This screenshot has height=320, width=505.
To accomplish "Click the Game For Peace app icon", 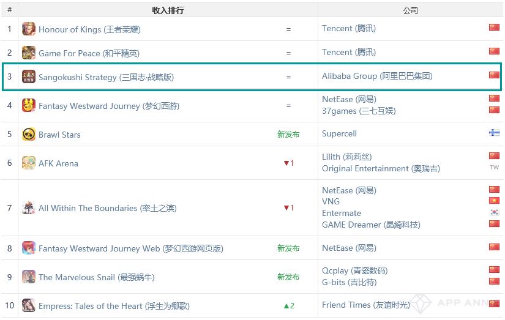I will pyautogui.click(x=29, y=53).
